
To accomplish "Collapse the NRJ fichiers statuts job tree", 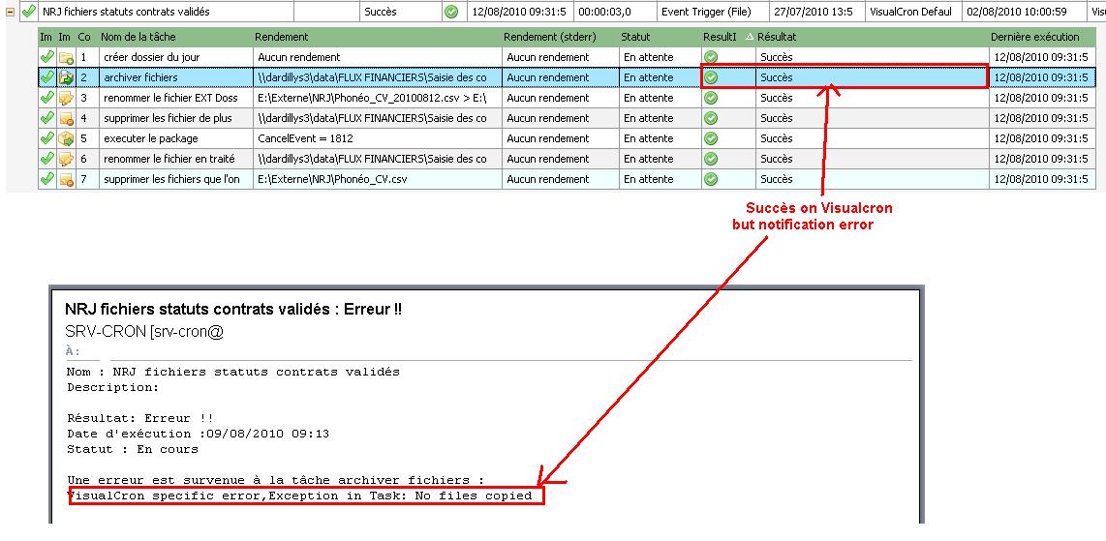I will (x=10, y=12).
